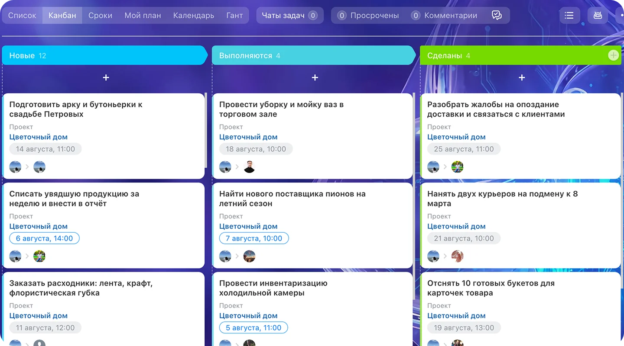This screenshot has height=346, width=624.
Task: Click assignee avatar on Найти нового поставщика card
Action: (249, 256)
